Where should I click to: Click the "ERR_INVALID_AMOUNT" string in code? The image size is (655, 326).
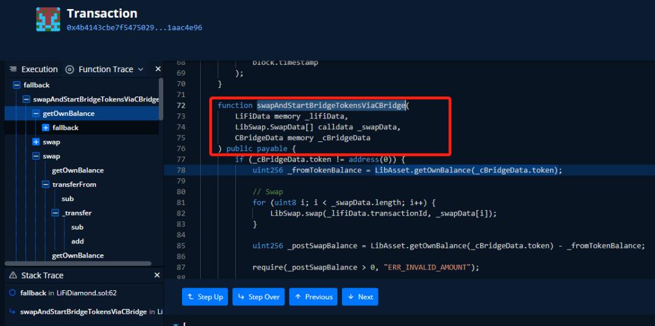pyautogui.click(x=429, y=268)
